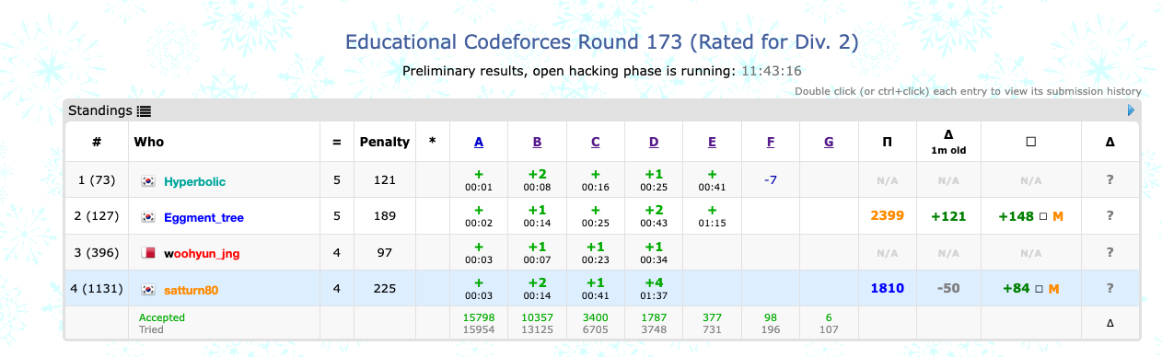Open Hyperbolic's profile
Viewport: 1162px width, 357px height.
[x=194, y=181]
